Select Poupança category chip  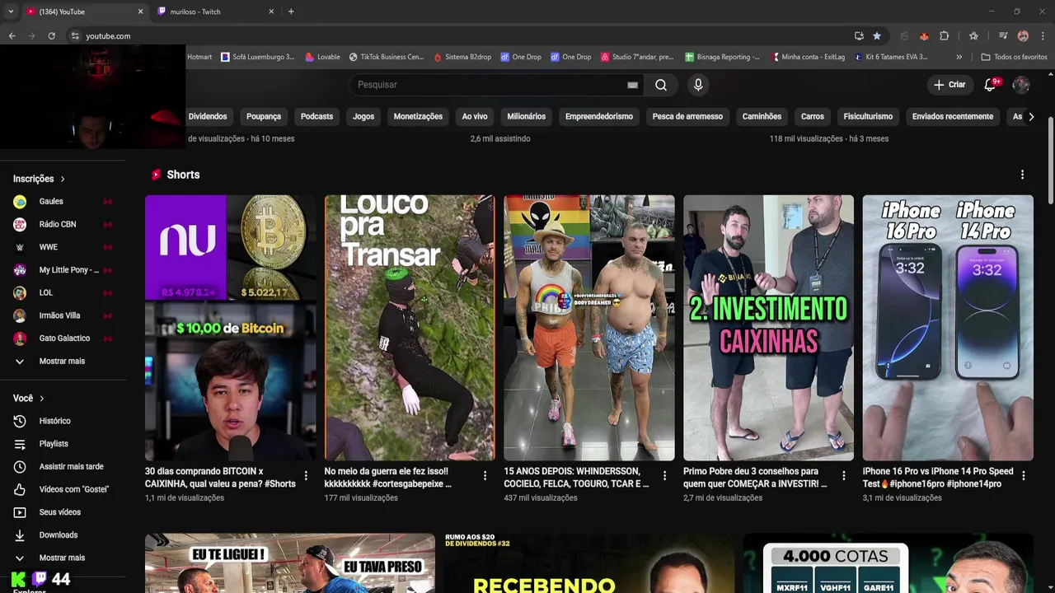tap(264, 117)
